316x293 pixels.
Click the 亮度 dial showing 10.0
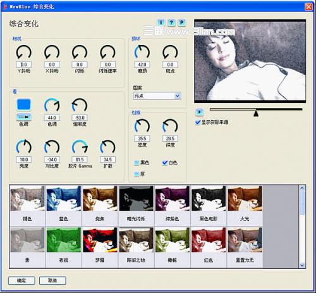pyautogui.click(x=24, y=147)
